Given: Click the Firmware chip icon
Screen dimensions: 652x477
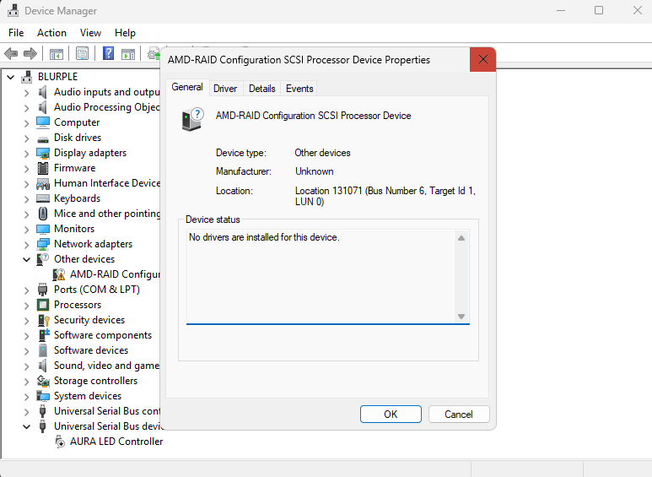Looking at the screenshot, I should [43, 168].
